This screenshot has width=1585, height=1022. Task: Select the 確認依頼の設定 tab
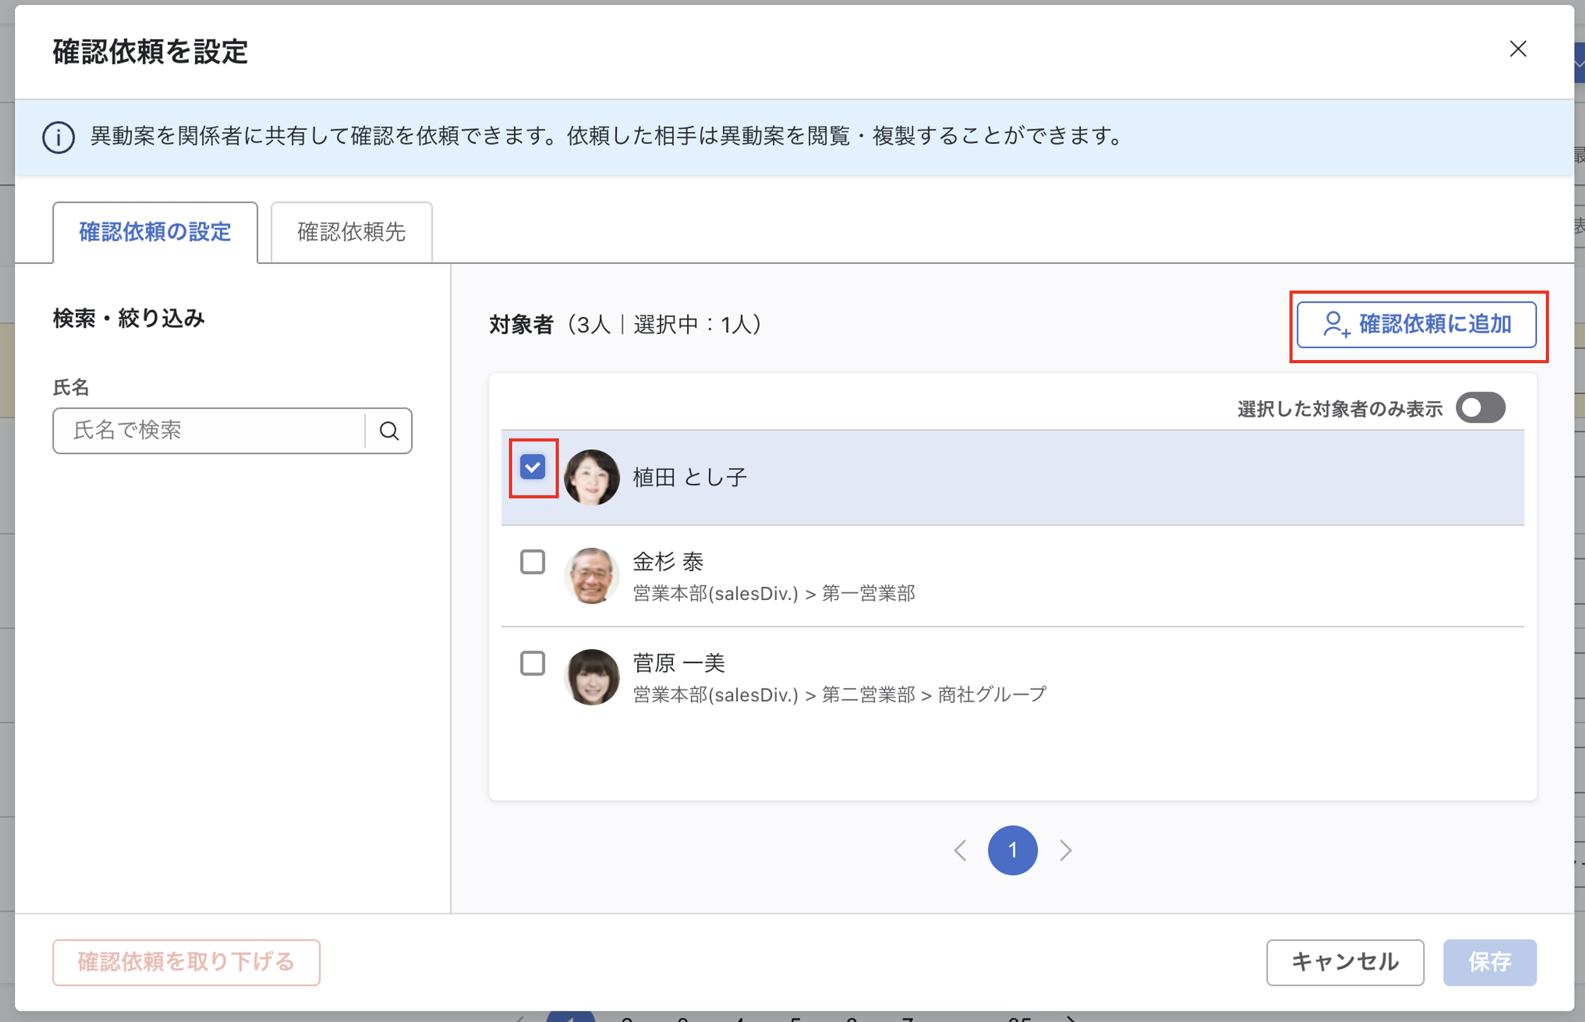coord(155,232)
